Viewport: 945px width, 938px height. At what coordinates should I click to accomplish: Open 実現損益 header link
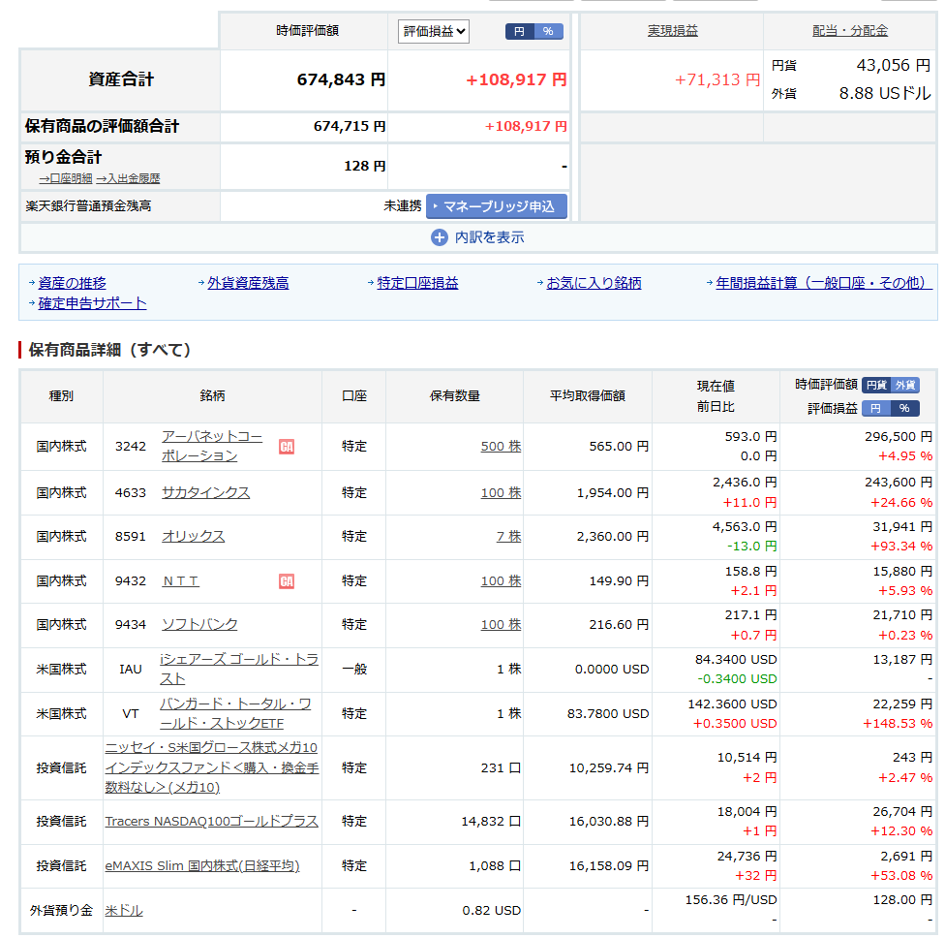[673, 31]
